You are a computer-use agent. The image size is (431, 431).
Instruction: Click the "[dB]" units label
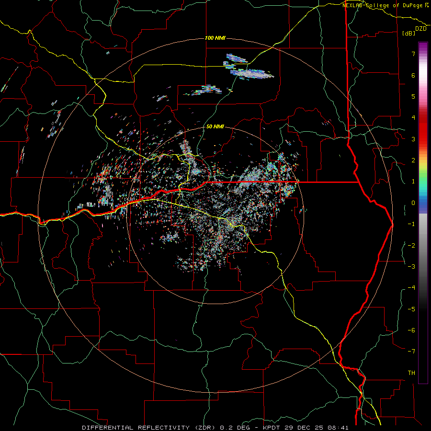tap(409, 33)
